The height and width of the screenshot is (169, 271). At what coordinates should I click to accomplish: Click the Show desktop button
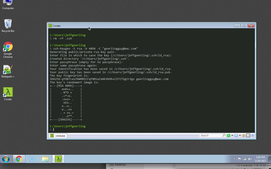(269, 159)
